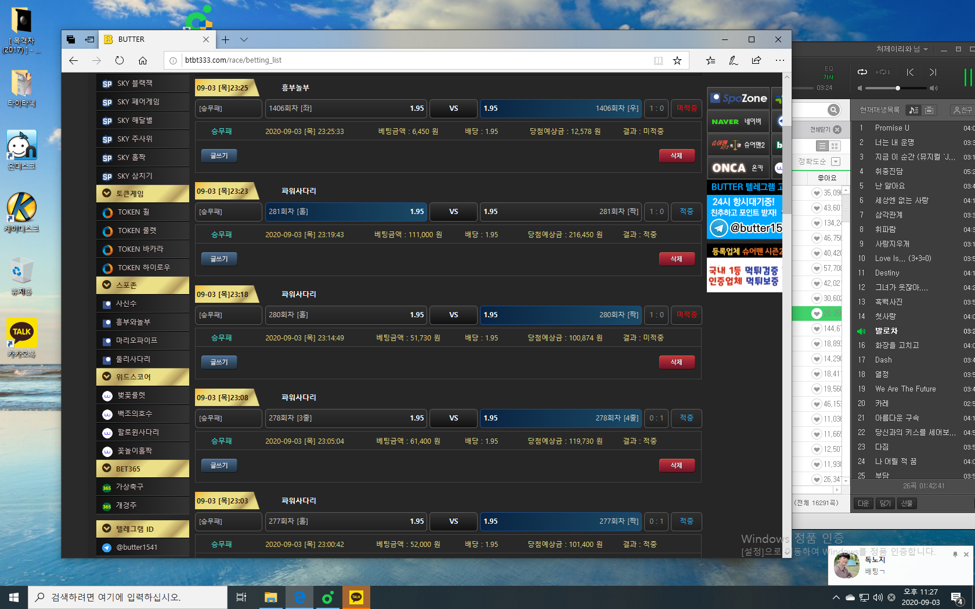The height and width of the screenshot is (609, 975).
Task: Select TOKEN 바카라 in the sidebar
Action: pyautogui.click(x=140, y=249)
